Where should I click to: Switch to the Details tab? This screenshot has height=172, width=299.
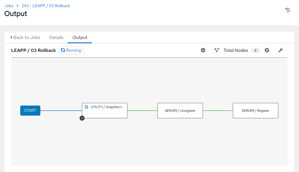click(x=56, y=38)
